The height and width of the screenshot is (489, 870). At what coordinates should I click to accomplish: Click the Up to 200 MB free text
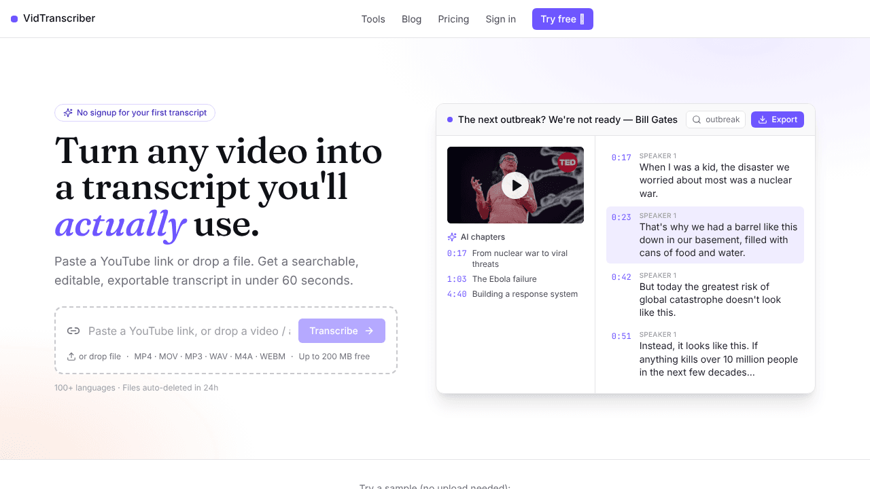click(334, 357)
